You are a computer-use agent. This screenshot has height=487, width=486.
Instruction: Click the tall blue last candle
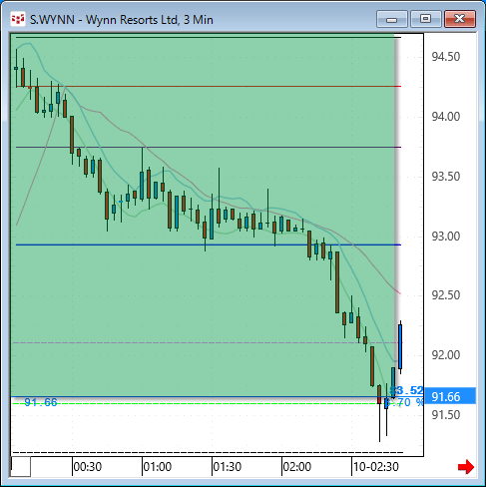coord(400,347)
